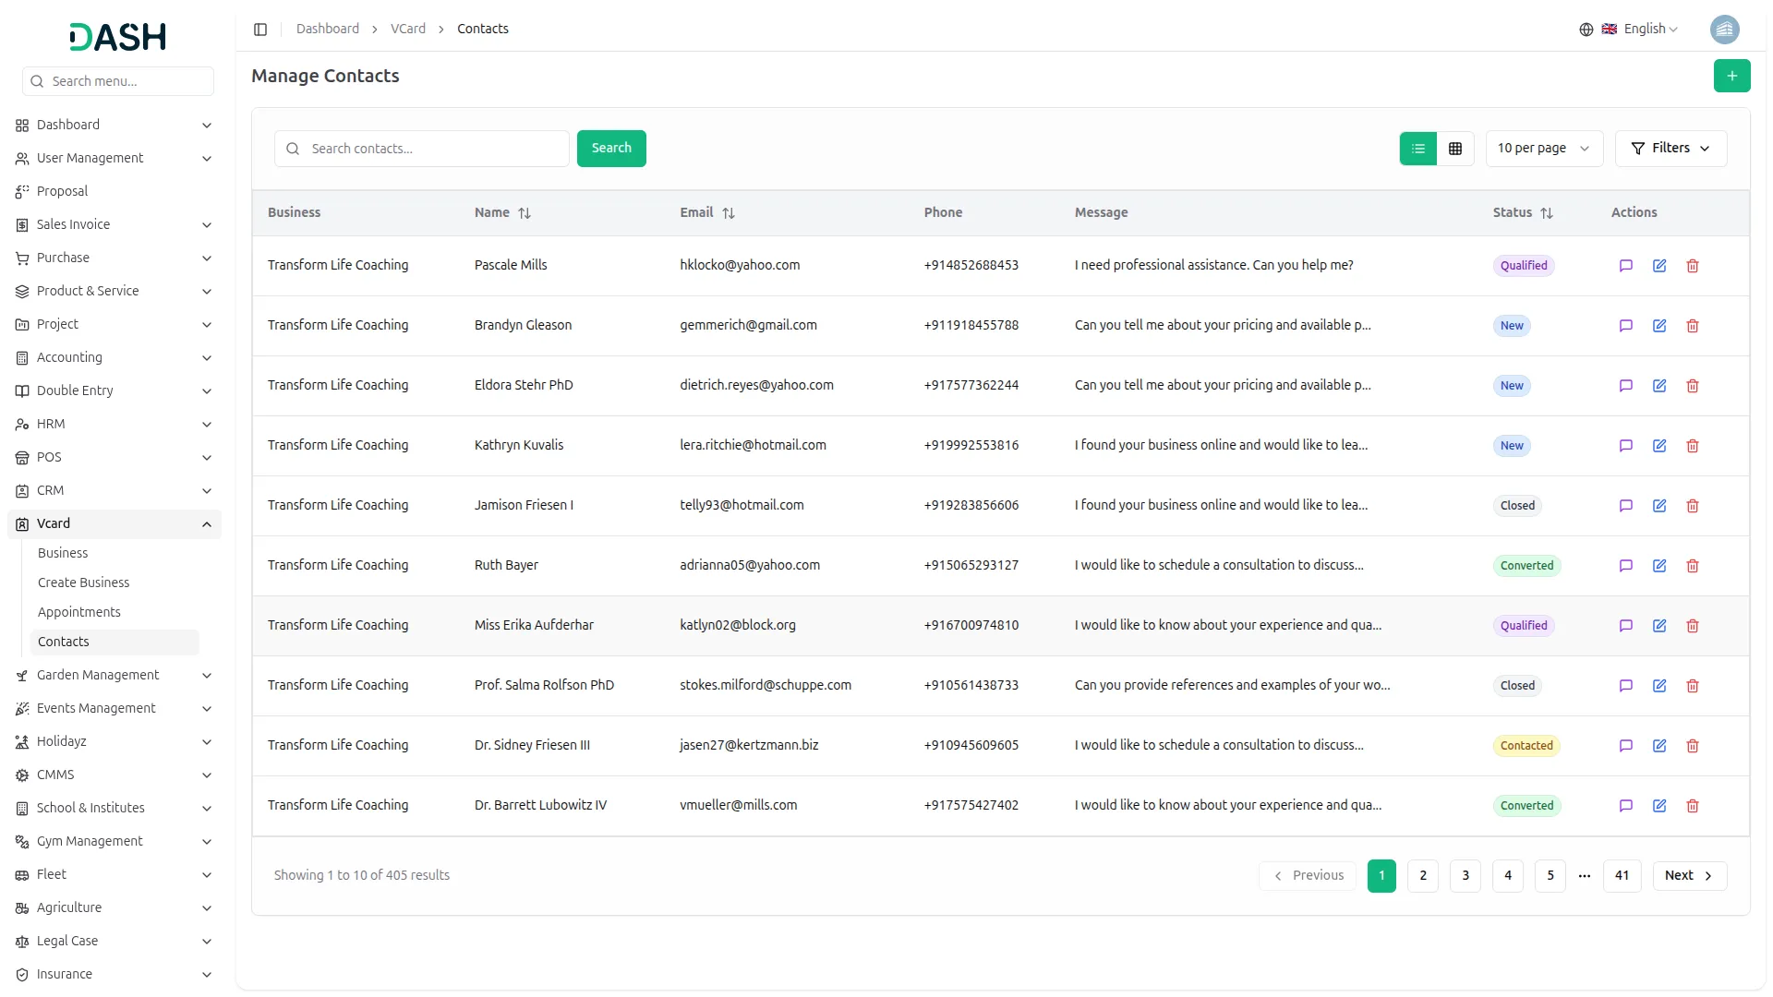Open the 10 per page dropdown
This screenshot has width=1773, height=997.
coord(1543,149)
